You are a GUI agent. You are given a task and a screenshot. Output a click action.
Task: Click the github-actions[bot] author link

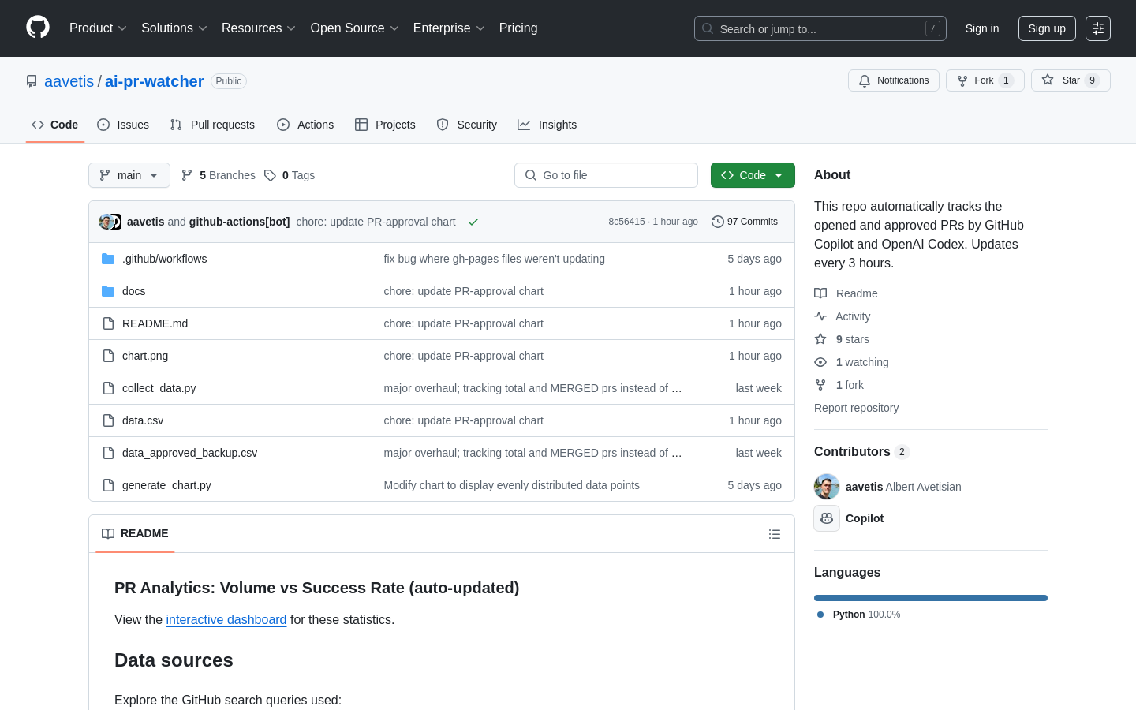240,222
